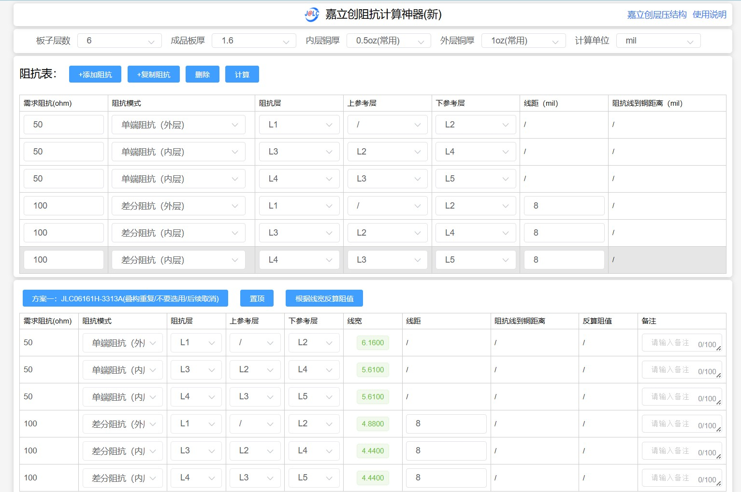The height and width of the screenshot is (492, 741).
Task: Open 阻抗表 50-ohm row's L4 阻抗层 dropdown
Action: pyautogui.click(x=299, y=179)
